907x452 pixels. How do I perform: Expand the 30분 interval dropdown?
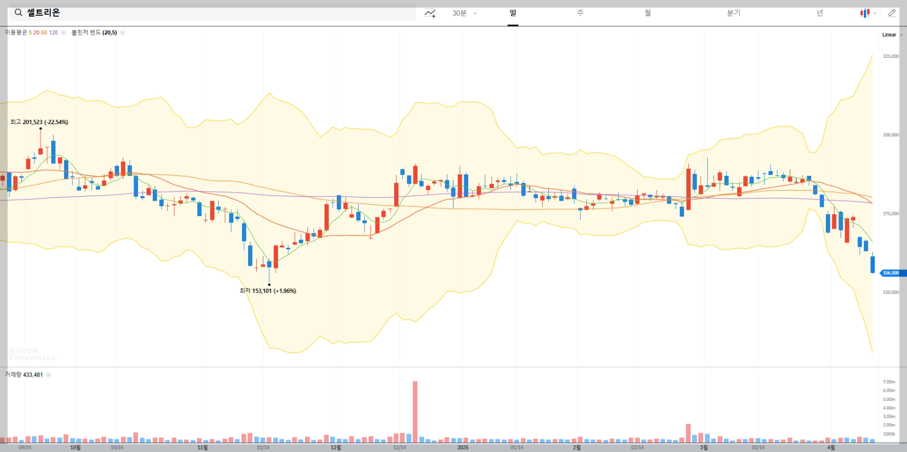[x=465, y=13]
